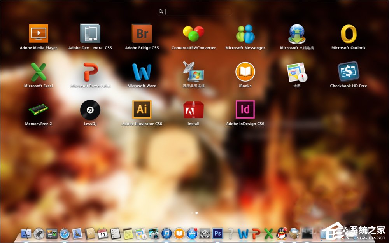Image resolution: width=389 pixels, height=243 pixels.
Task: Open Finder from the Dock
Action: (x=26, y=234)
